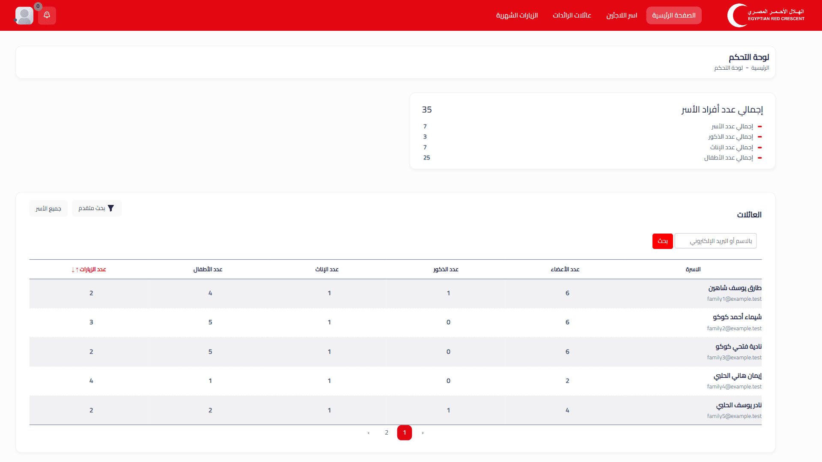This screenshot has width=822, height=462.
Task: Open family إيمان هاني الحلبي
Action: tap(738, 376)
